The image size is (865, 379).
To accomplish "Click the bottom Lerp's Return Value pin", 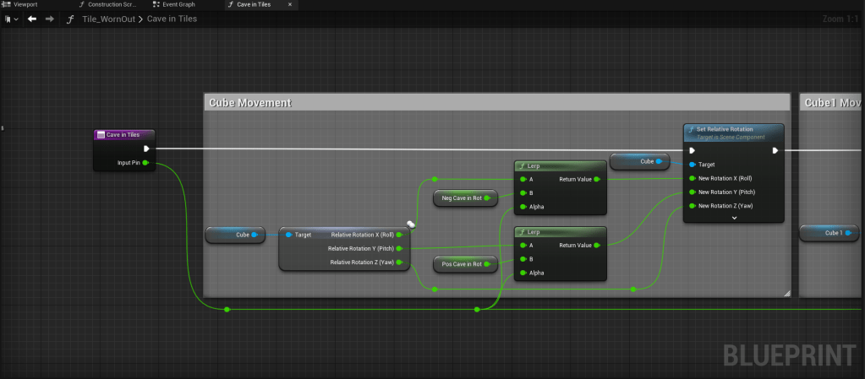I will coord(596,246).
